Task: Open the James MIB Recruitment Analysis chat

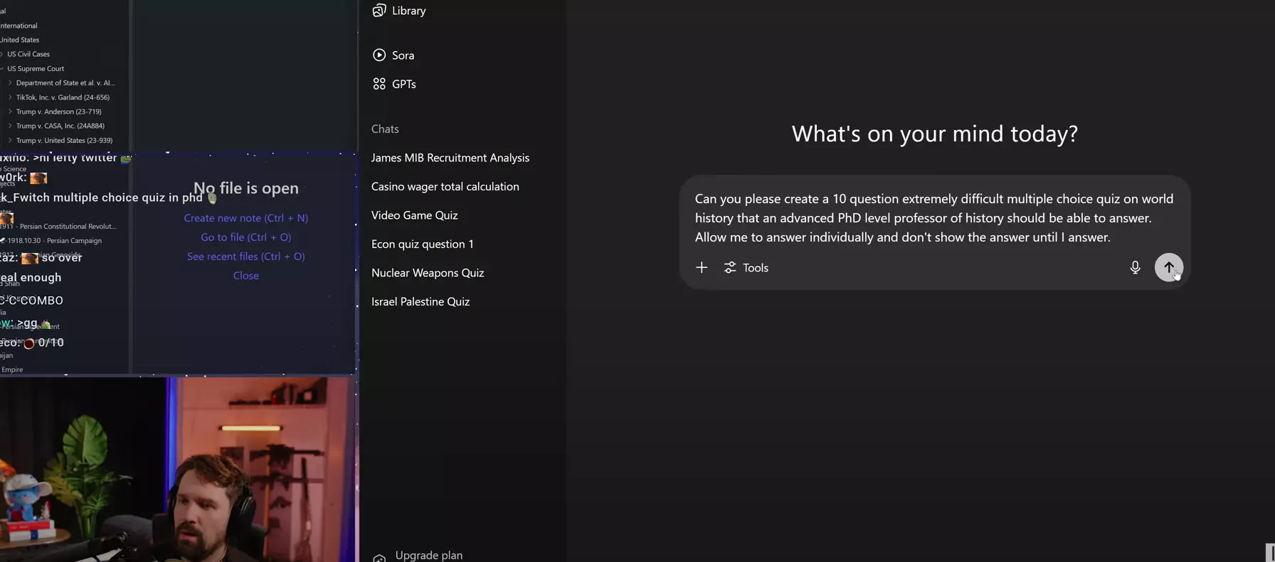Action: point(450,158)
